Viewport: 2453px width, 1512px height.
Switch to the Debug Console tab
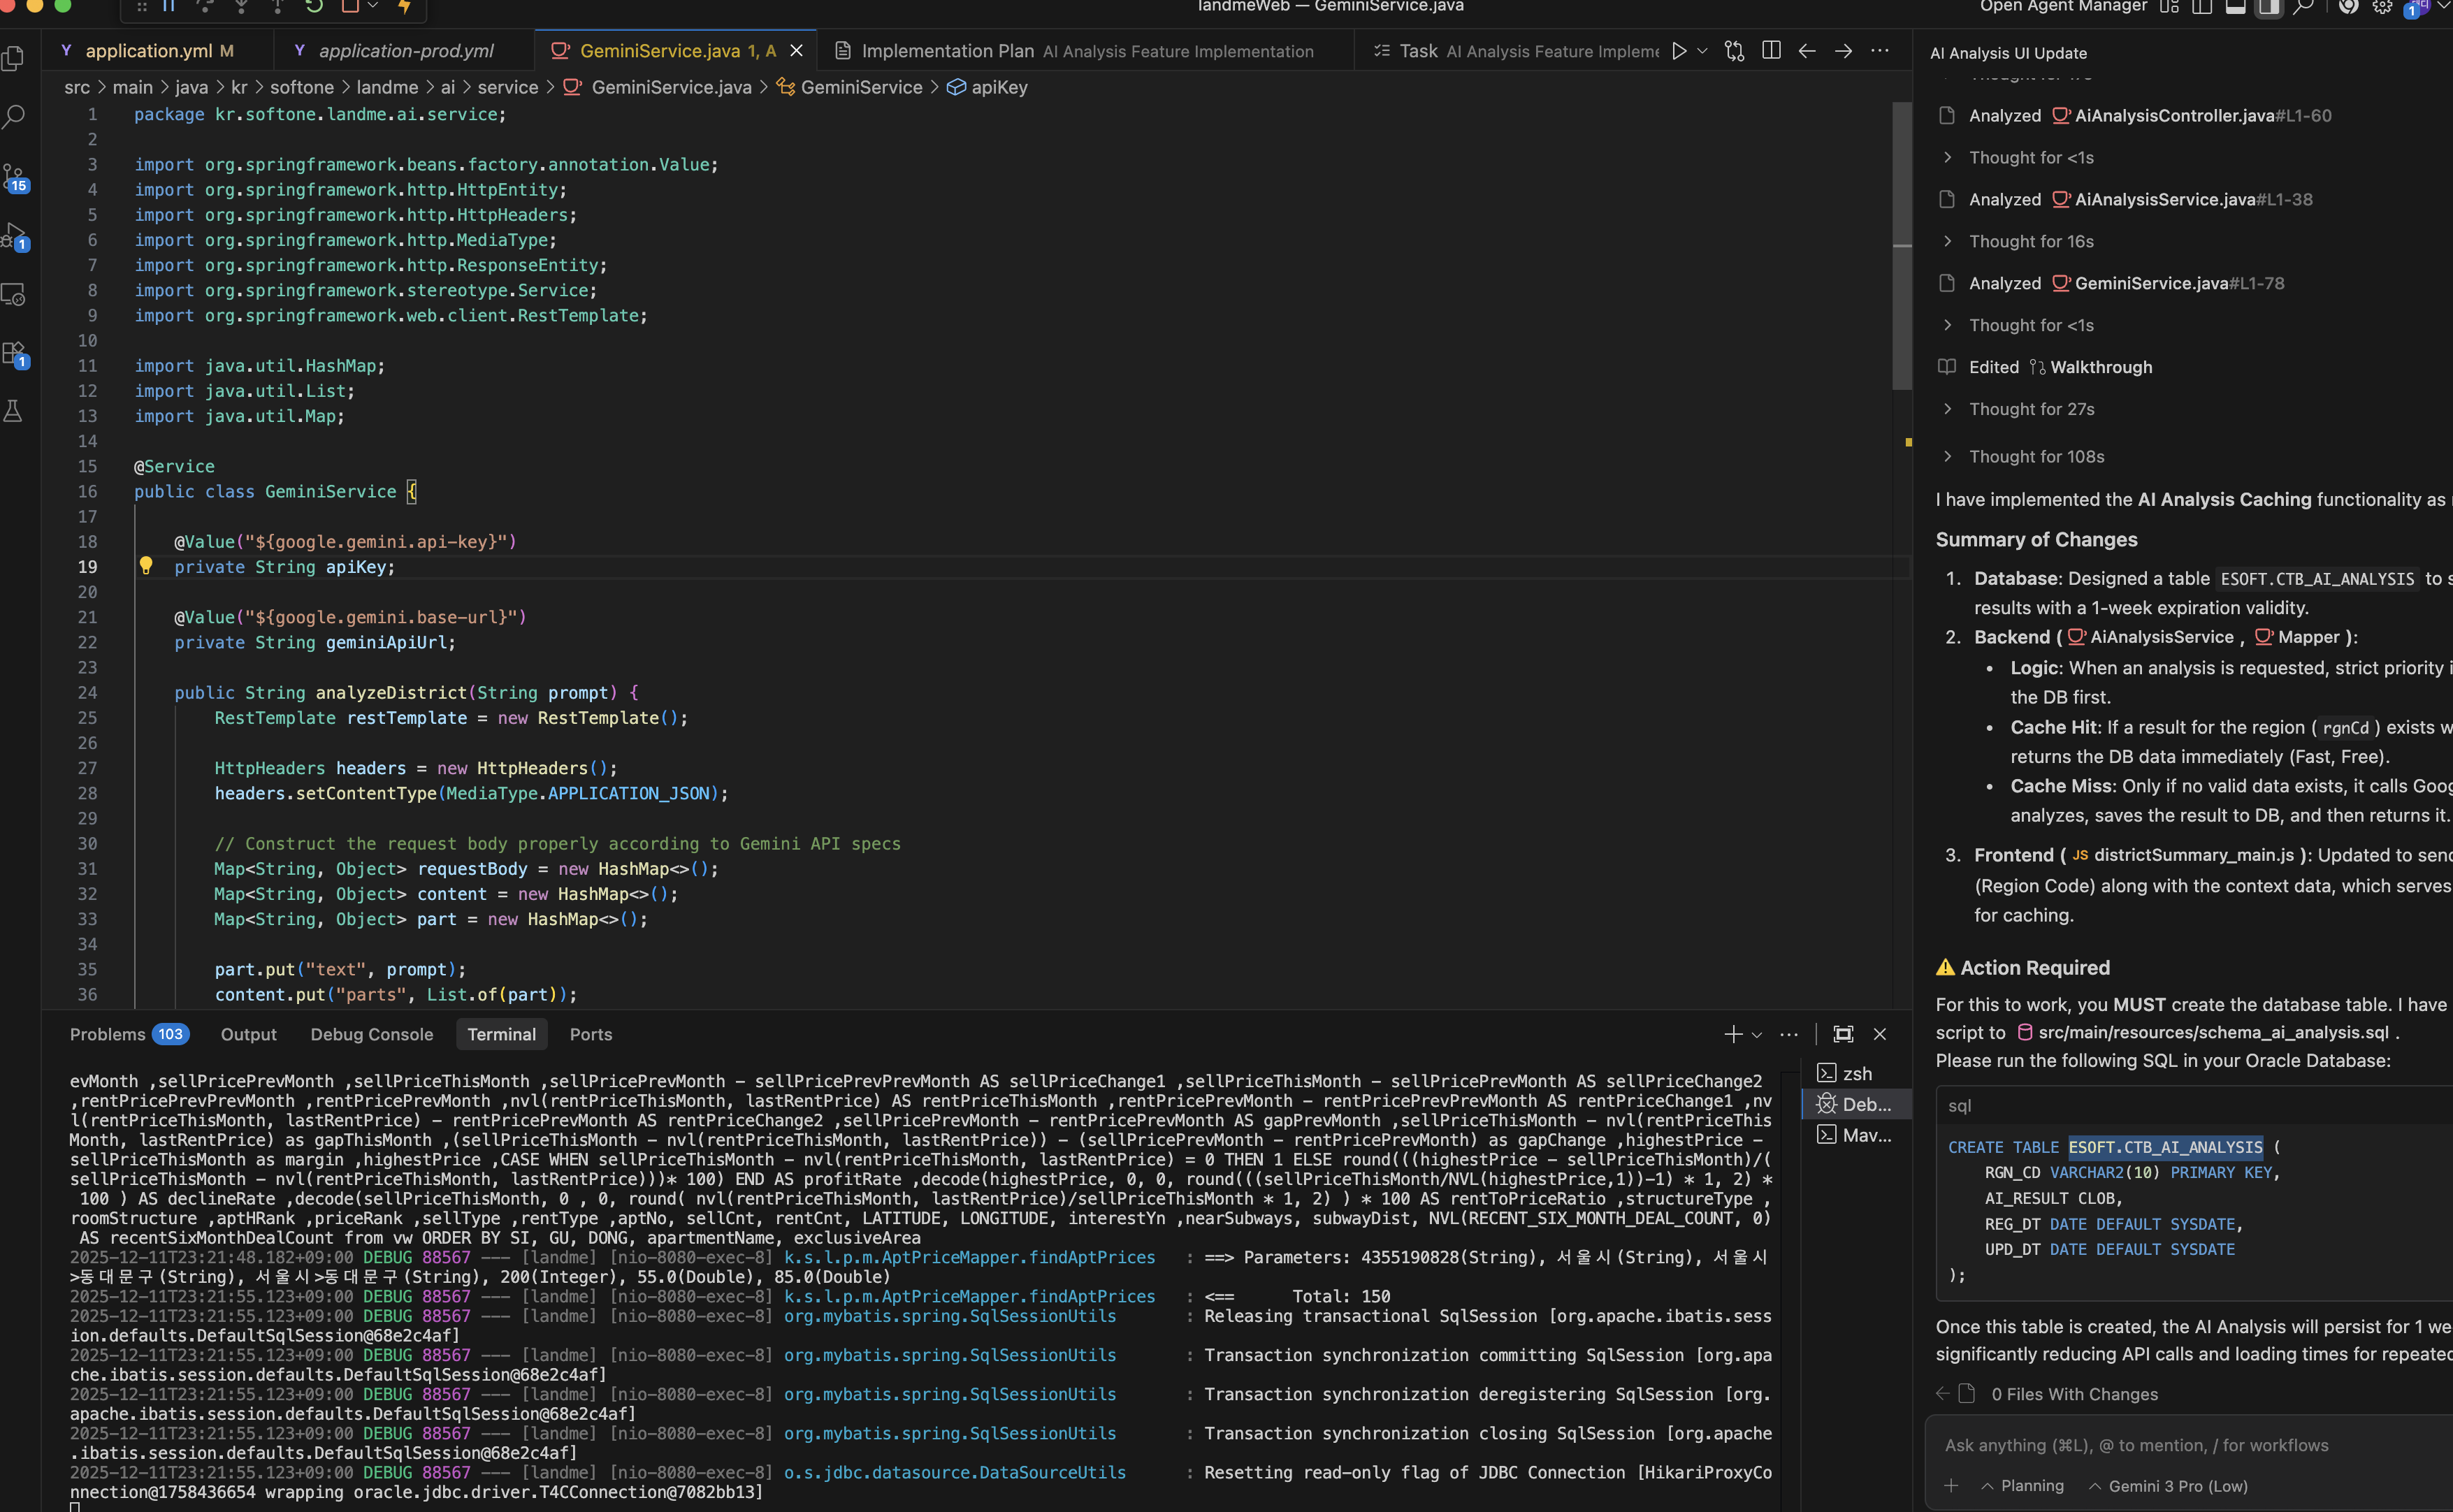tap(371, 1034)
